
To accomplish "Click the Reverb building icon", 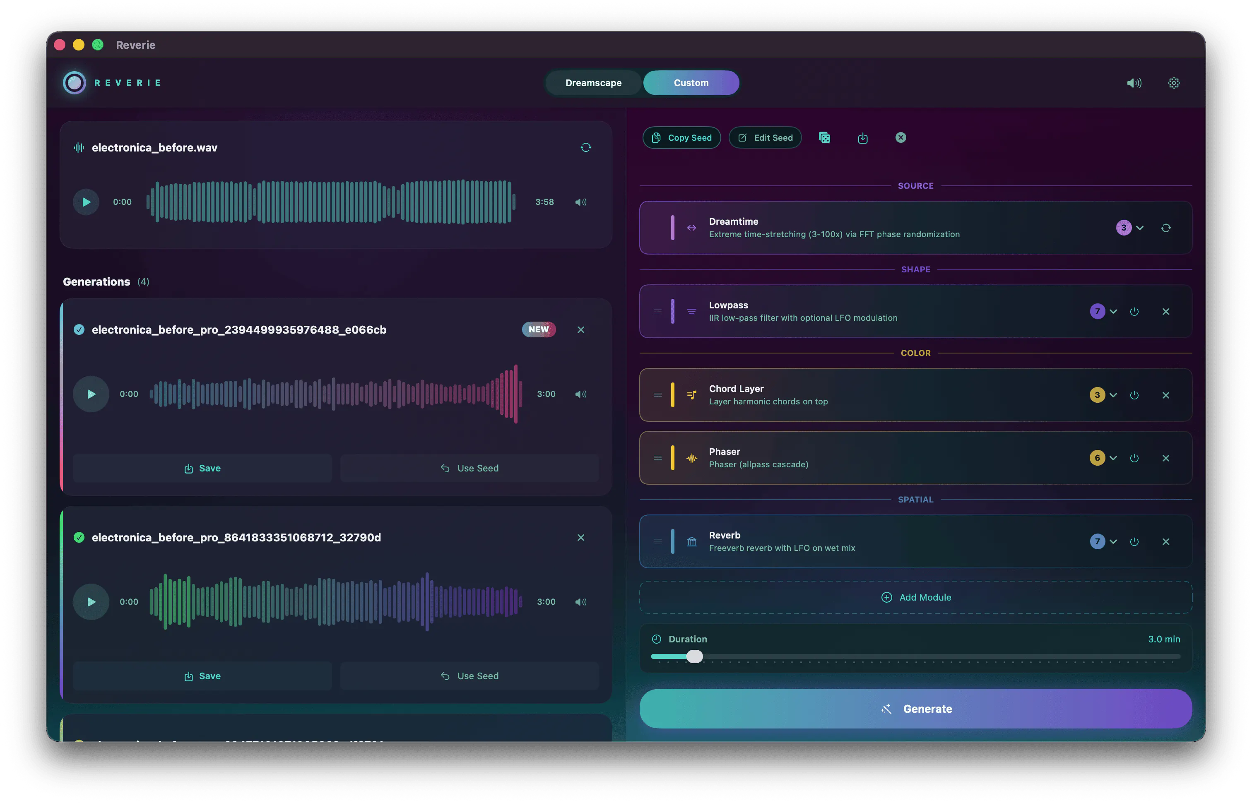I will (x=691, y=541).
